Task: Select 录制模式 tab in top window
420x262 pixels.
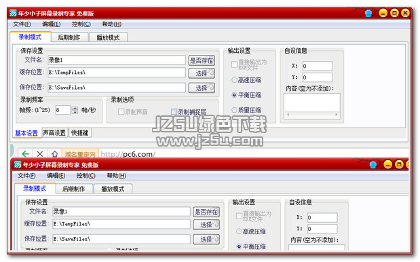Action: (30, 37)
